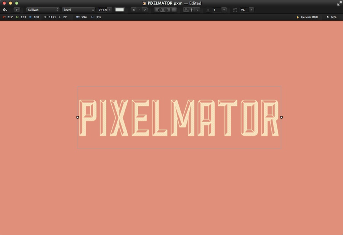
Task: Click the Generic RGB color profile
Action: (x=307, y=17)
